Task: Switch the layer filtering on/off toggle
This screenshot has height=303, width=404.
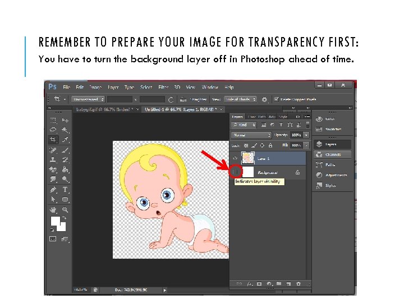Action: (x=307, y=125)
